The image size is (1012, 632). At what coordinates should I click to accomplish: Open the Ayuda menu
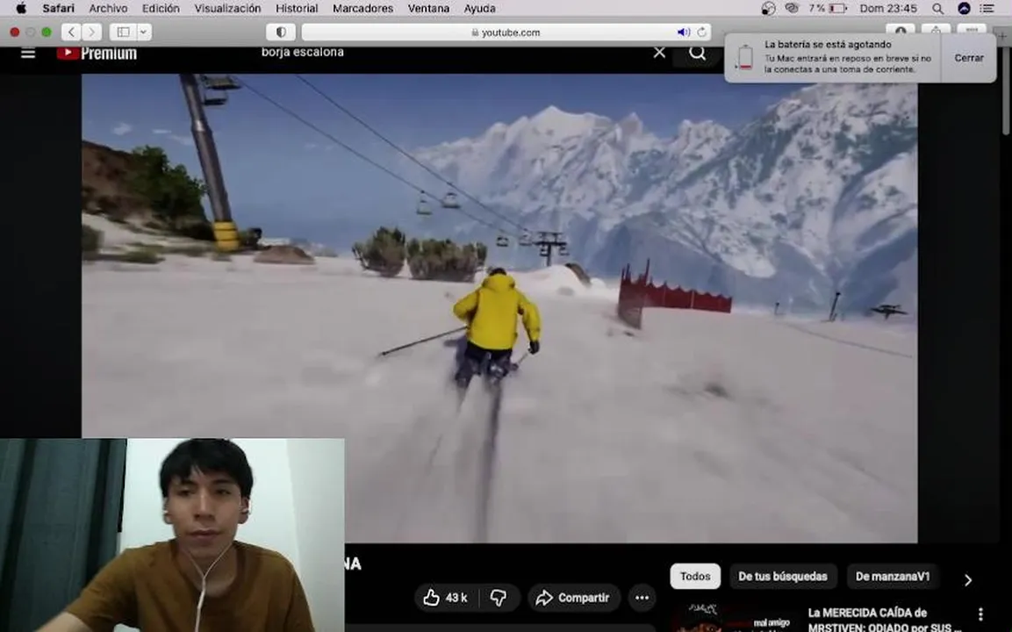pos(479,9)
